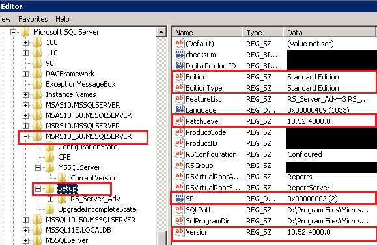This screenshot has height=245, width=377.
Task: Click the FeatureList data RS_Server_Adv=3
Action: (328, 99)
